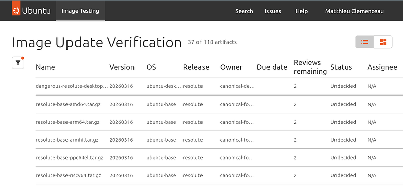This screenshot has height=190, width=403.
Task: Open Issues in top navigation
Action: coord(273,11)
